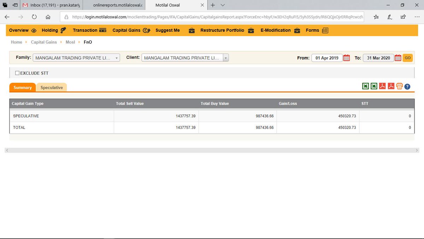Click the briefcase icon after E-Modification
Viewport: 424px width, 239px height.
click(297, 31)
